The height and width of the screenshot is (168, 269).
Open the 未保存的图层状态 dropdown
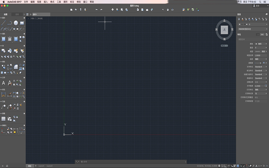click(x=253, y=29)
